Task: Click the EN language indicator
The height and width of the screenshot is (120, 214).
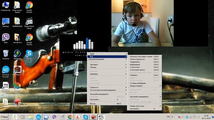Action: coord(168,117)
